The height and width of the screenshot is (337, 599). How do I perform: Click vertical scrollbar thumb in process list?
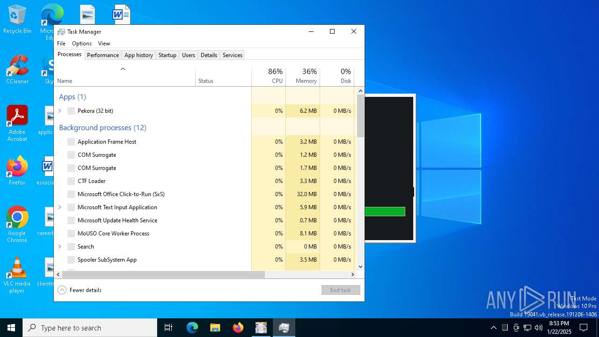point(360,116)
